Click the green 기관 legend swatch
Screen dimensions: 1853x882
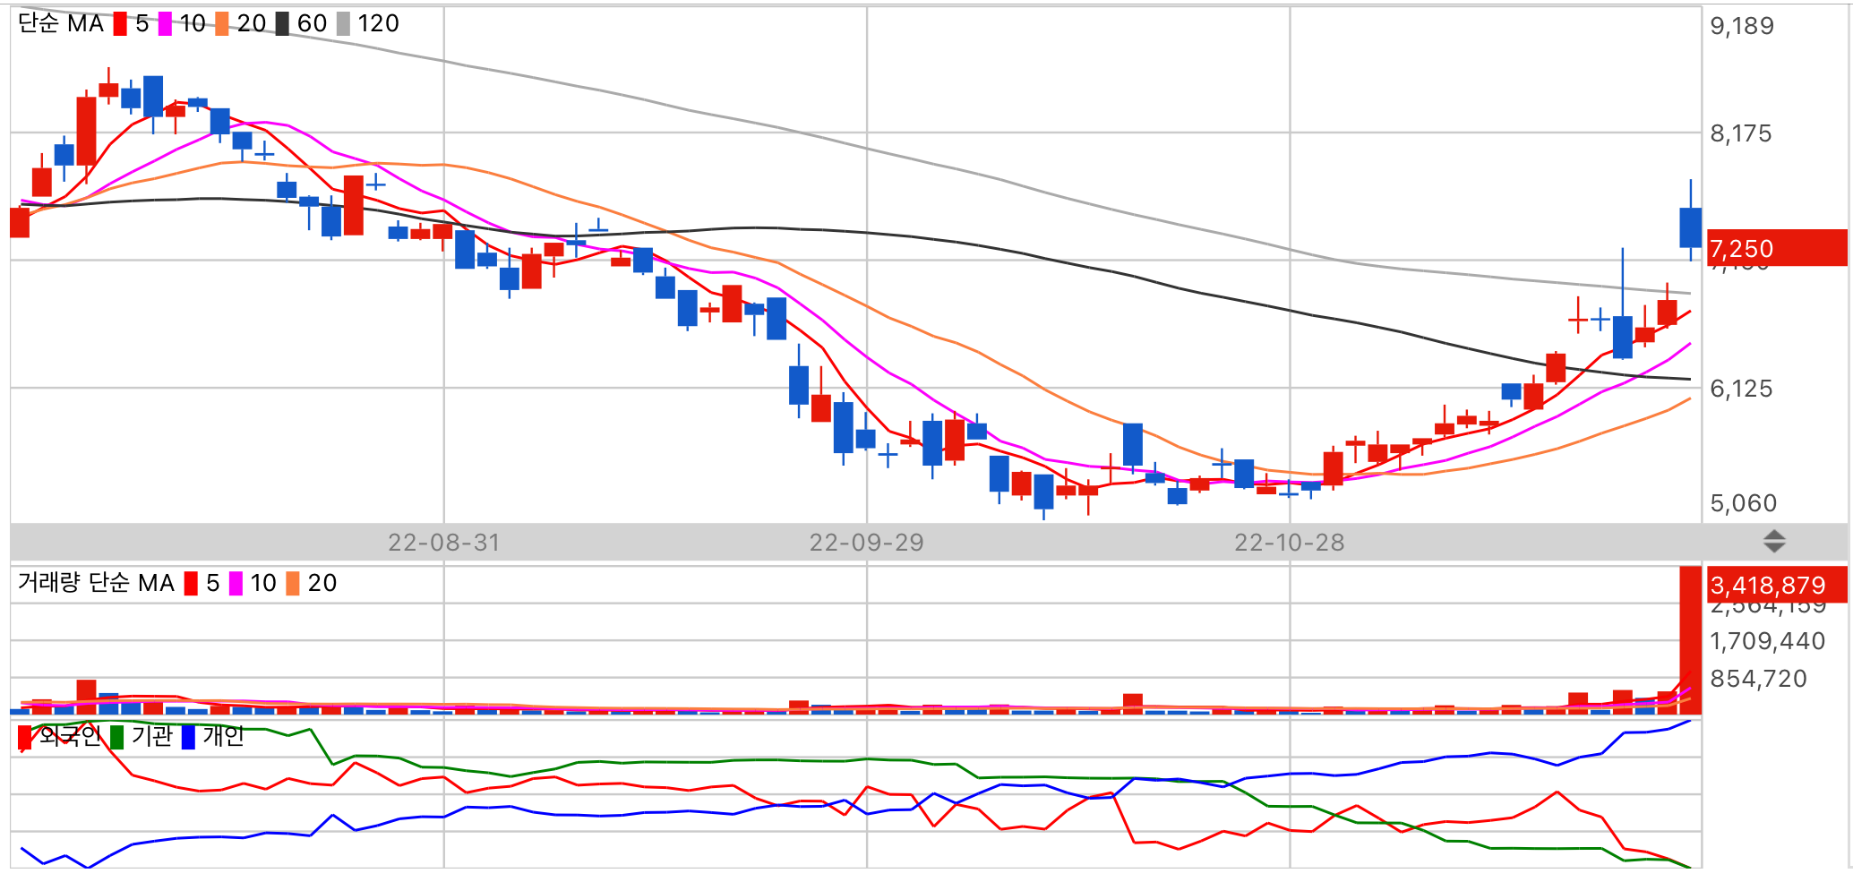tap(116, 737)
